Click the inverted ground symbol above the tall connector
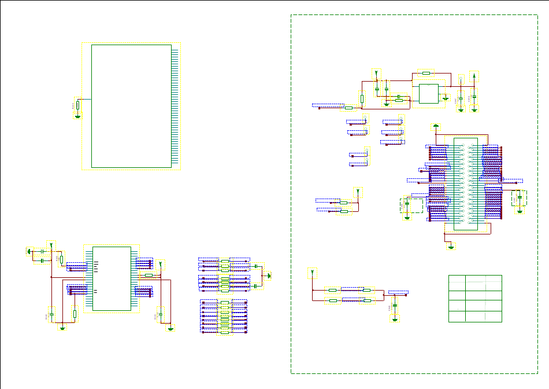The width and height of the screenshot is (549, 389). 436,127
